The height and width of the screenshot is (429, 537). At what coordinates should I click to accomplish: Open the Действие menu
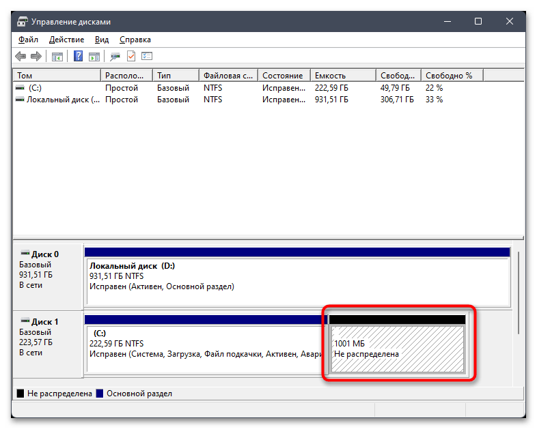tap(66, 40)
